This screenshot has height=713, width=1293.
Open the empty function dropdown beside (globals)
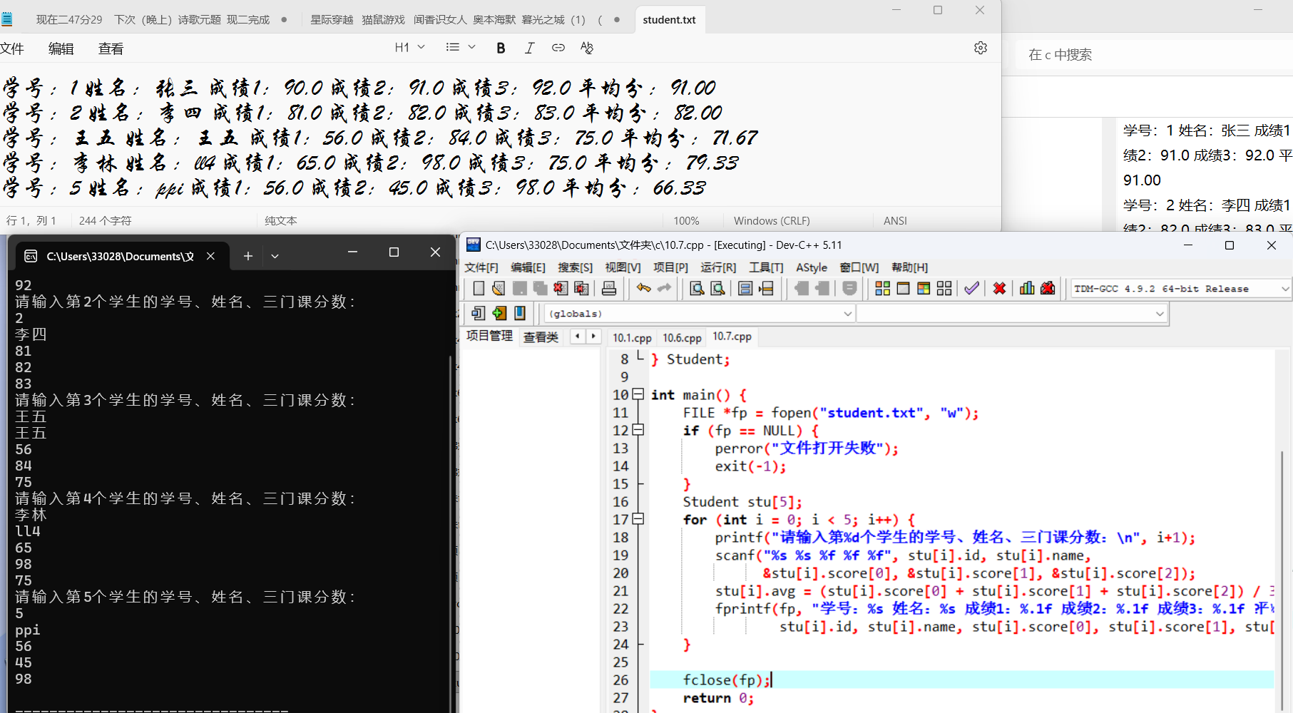coord(1011,314)
